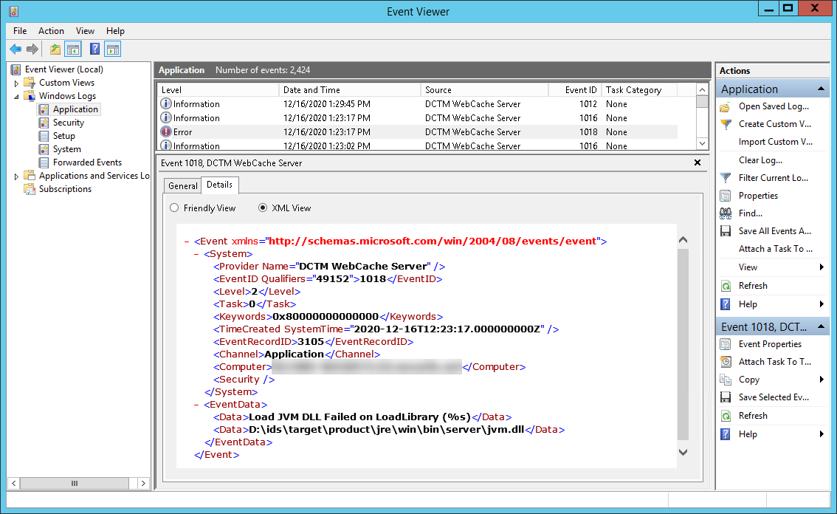Screen dimensions: 837x514
Task: Sort by the Date and Time column header
Action: tap(350, 90)
